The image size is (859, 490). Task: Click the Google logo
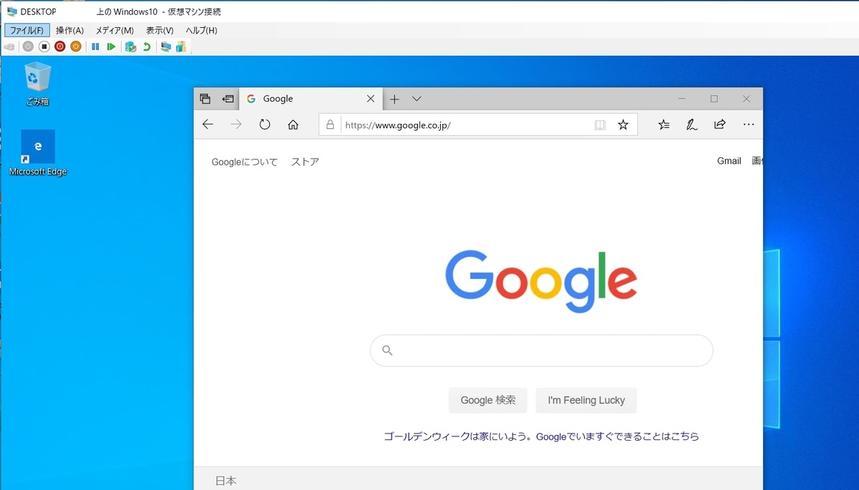pyautogui.click(x=541, y=281)
